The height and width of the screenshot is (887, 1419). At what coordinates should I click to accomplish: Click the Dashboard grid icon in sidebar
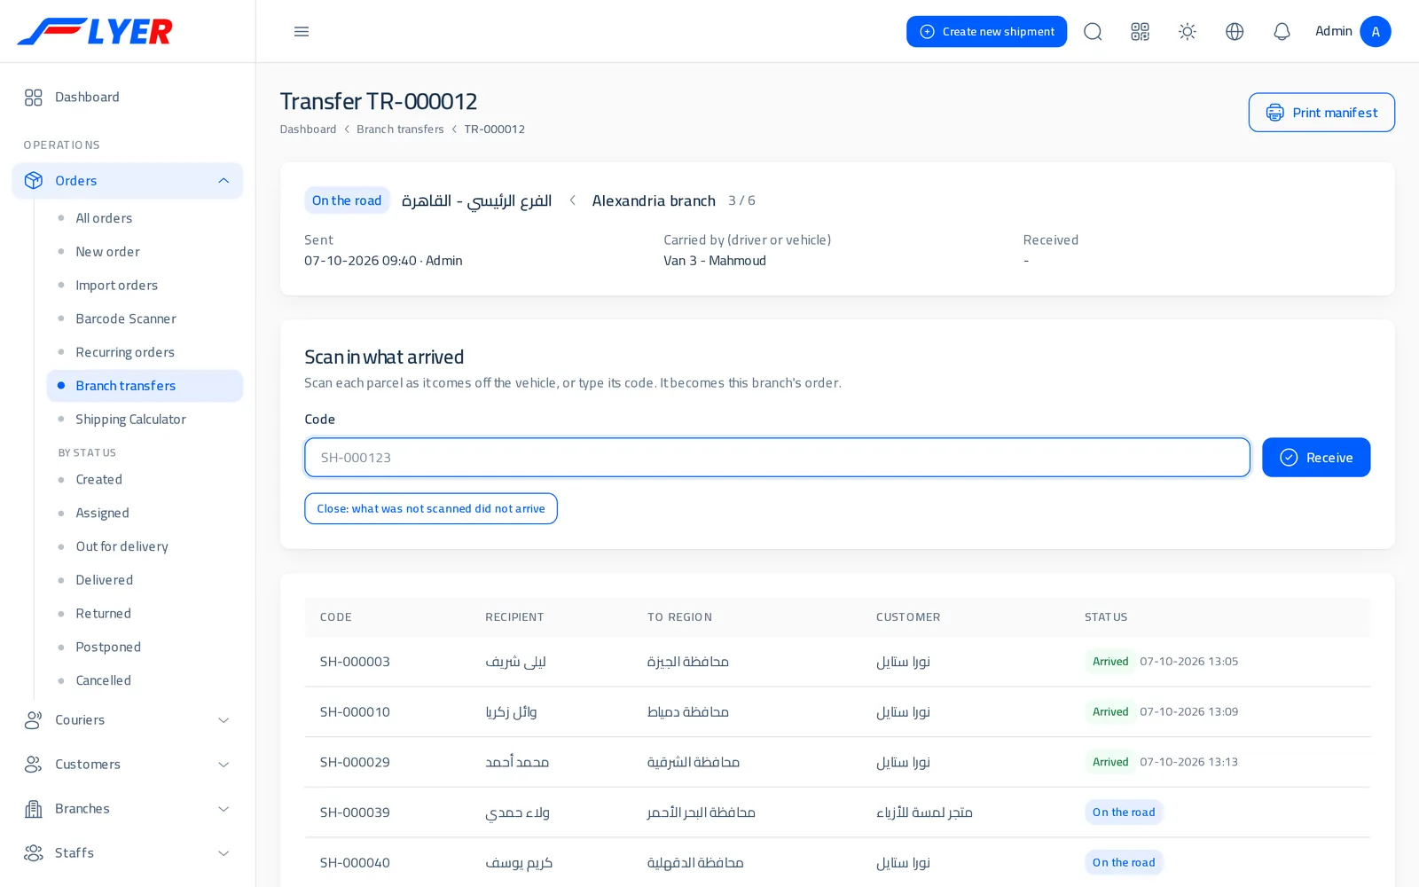[34, 98]
